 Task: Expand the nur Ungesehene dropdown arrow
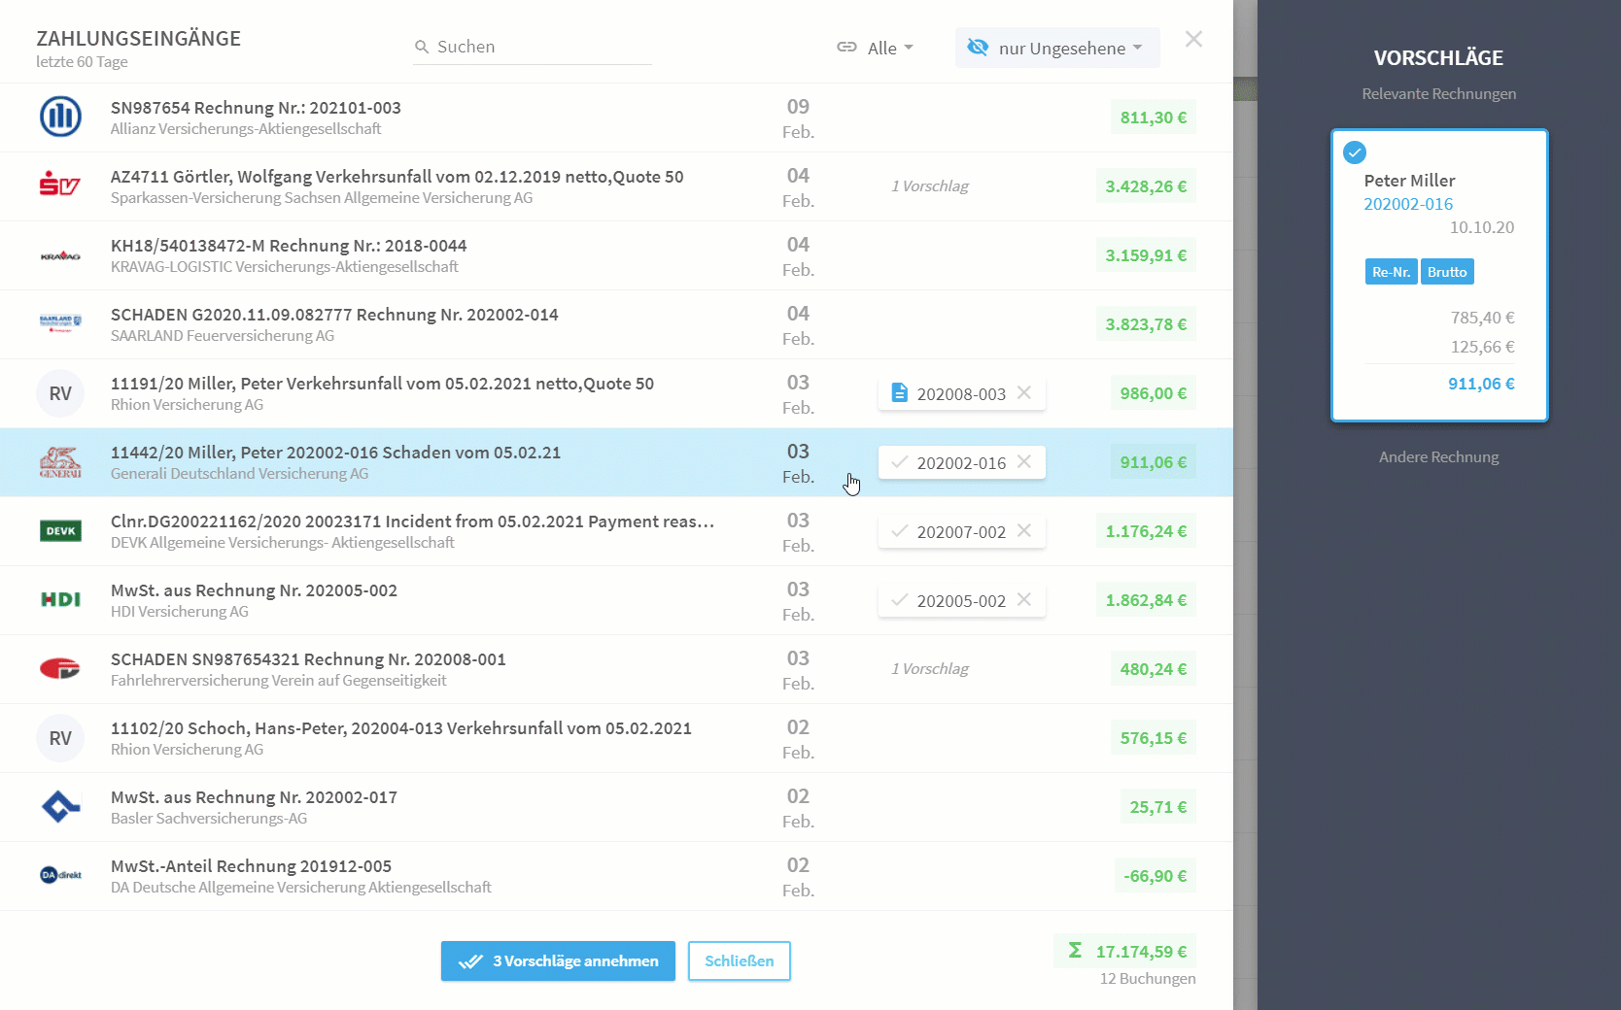click(1137, 48)
